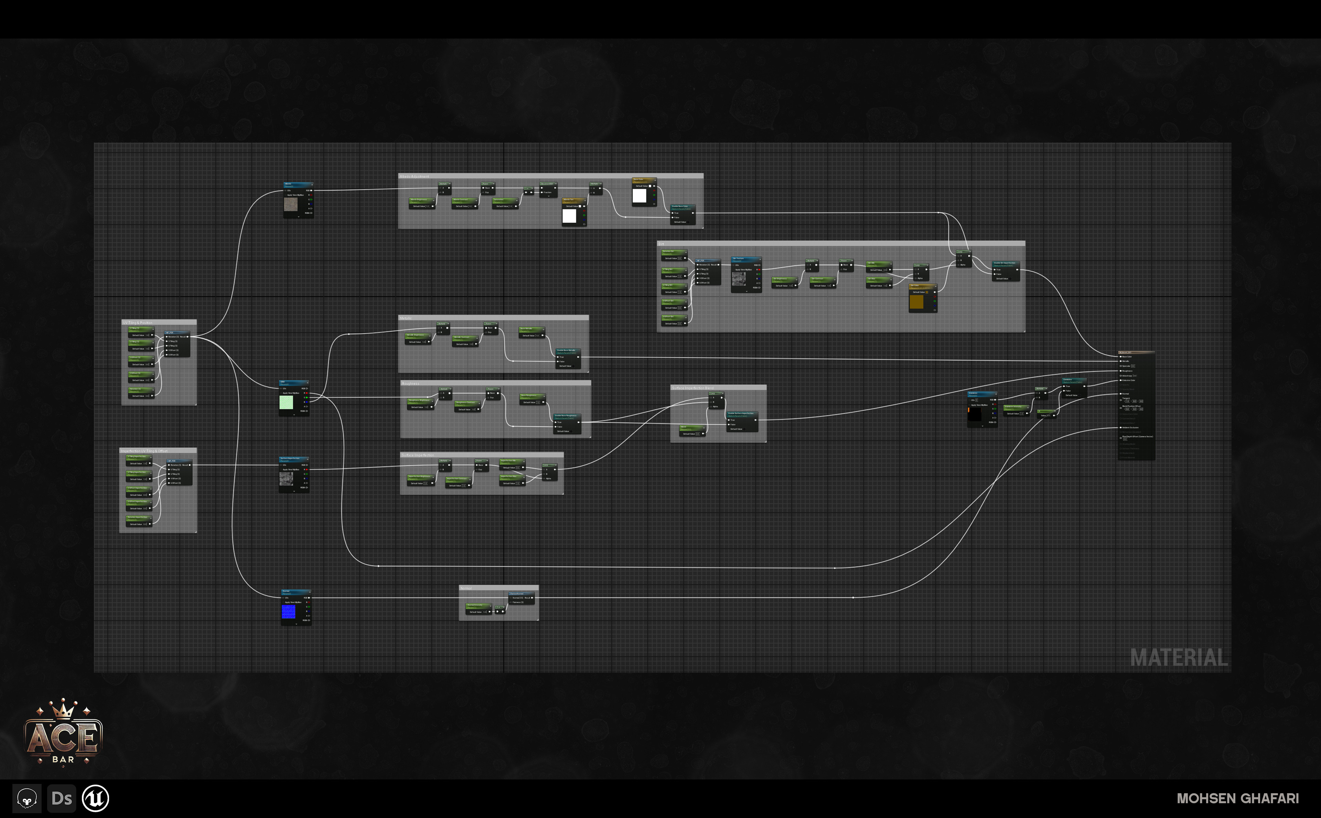The width and height of the screenshot is (1321, 818).
Task: Click the R output pin of Dirt Texture node
Action: [x=760, y=270]
